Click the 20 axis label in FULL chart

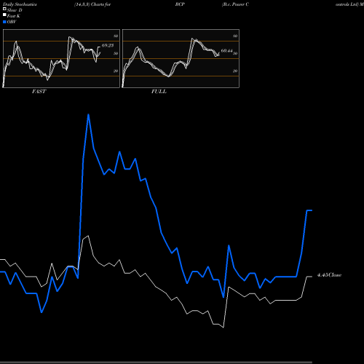[235, 71]
